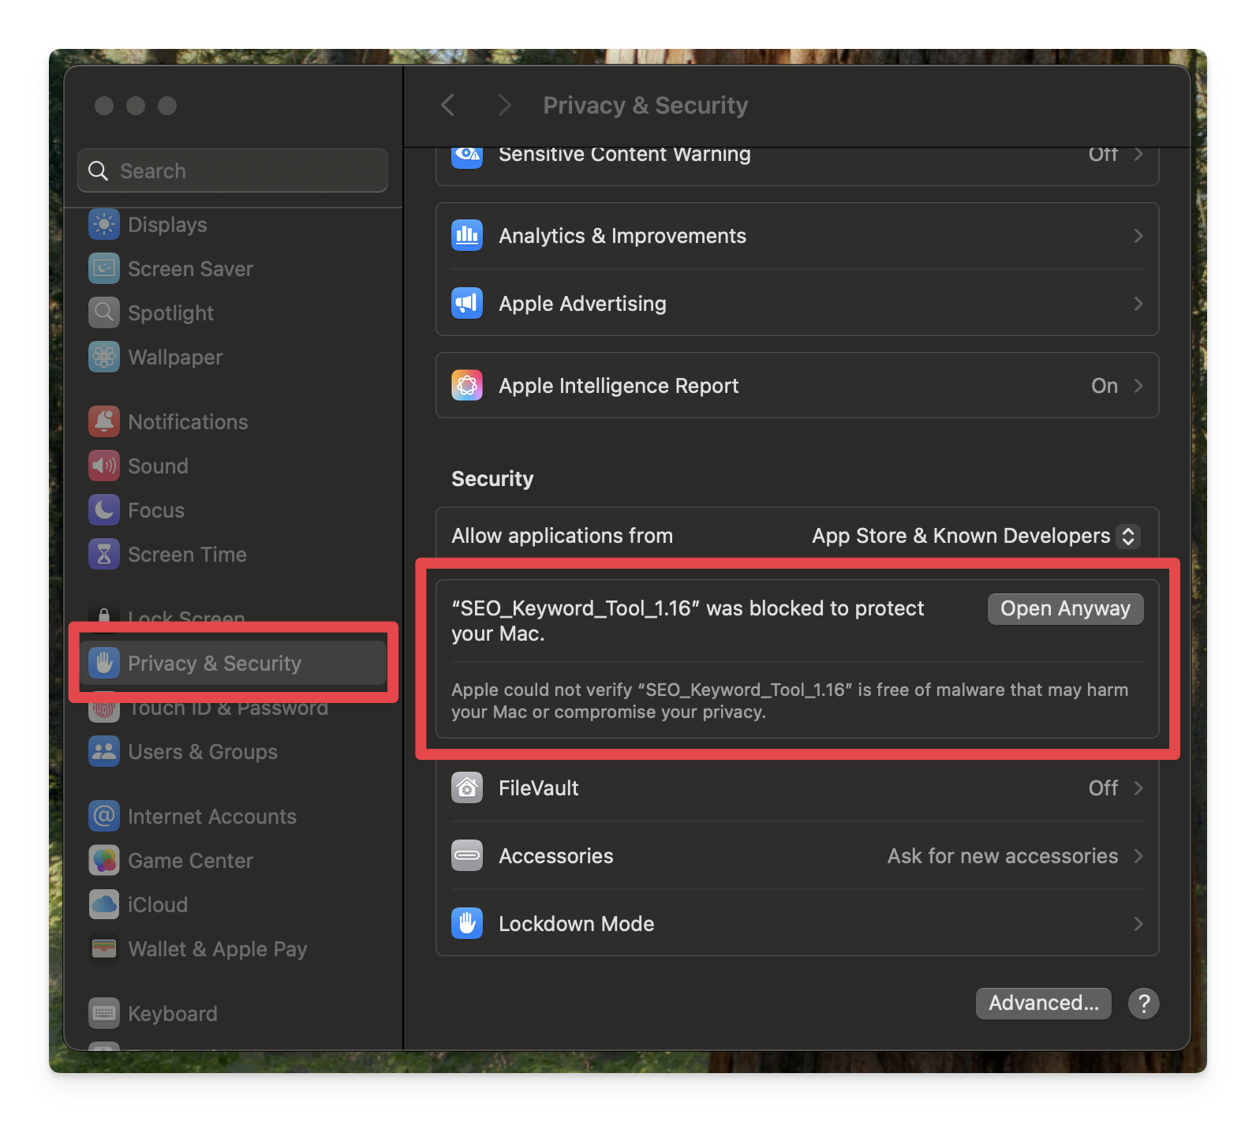1256x1122 pixels.
Task: Select the Focus moon icon
Action: (104, 511)
